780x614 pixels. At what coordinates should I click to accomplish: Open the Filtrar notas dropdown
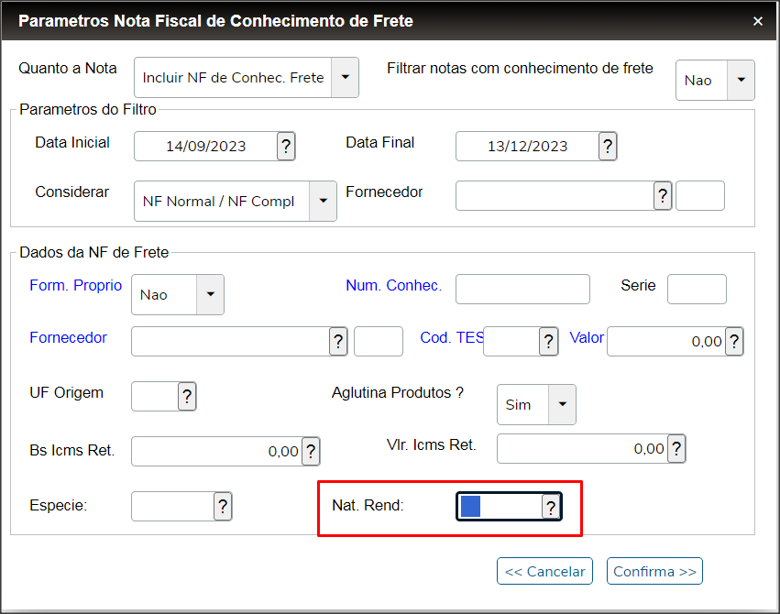[741, 81]
